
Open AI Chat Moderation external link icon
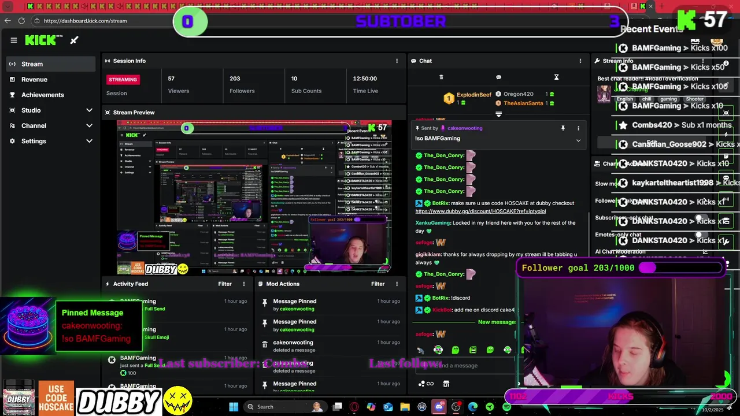705,252
